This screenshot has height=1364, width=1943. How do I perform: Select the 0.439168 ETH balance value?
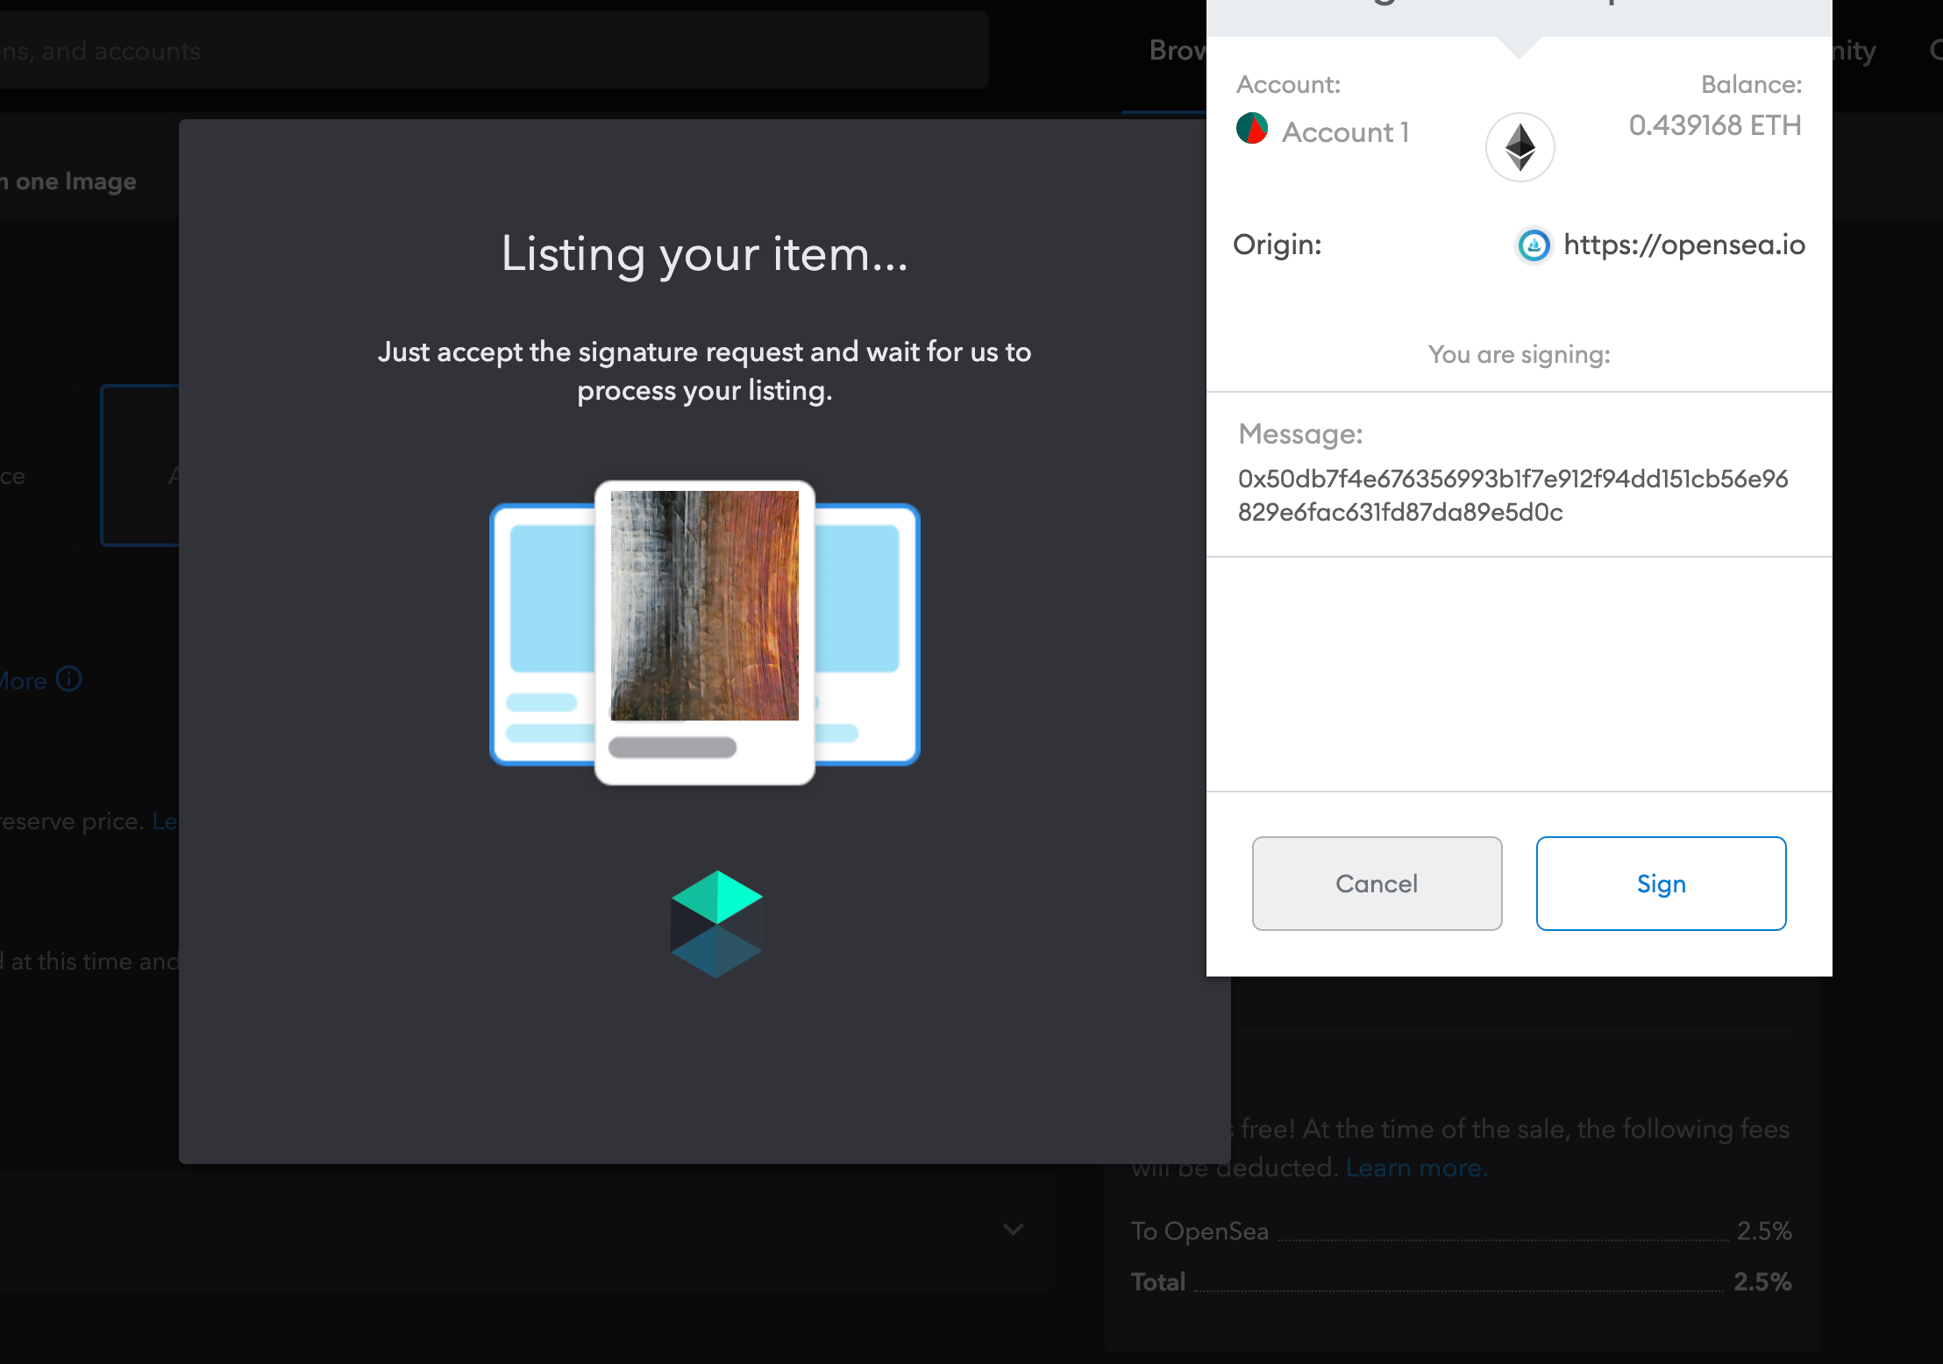coord(1715,125)
